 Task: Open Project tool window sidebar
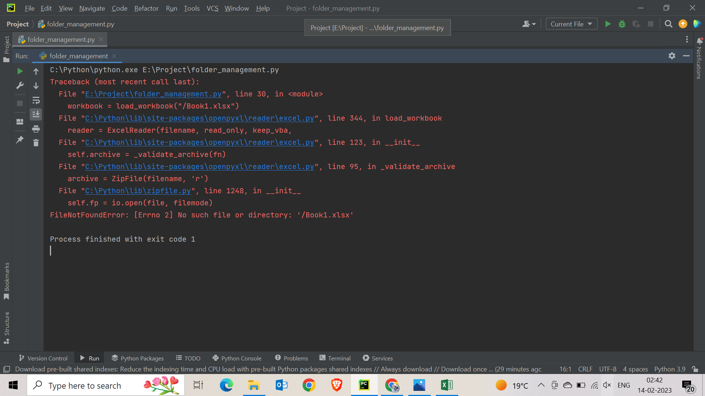[6, 49]
